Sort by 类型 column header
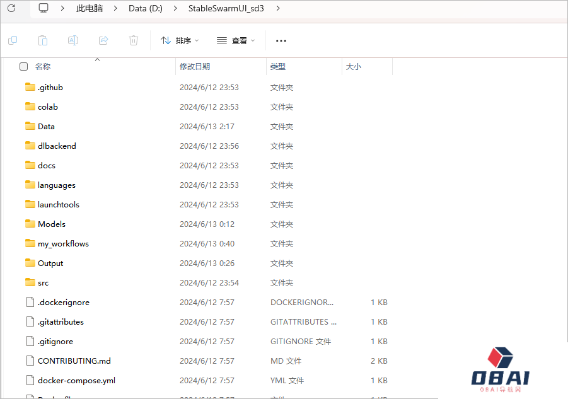 tap(278, 66)
